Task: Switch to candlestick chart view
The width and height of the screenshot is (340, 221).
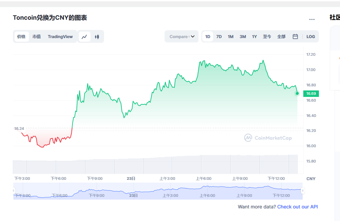Action: point(97,37)
